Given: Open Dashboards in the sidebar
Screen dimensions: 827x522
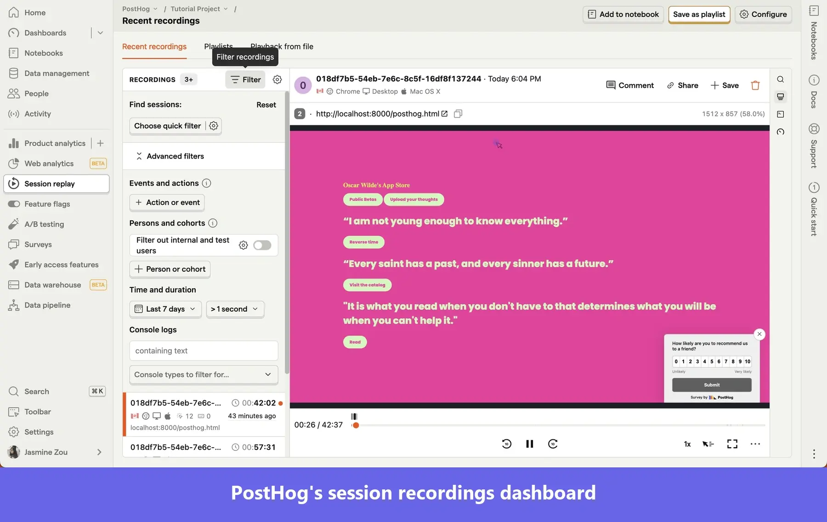Looking at the screenshot, I should coord(45,33).
